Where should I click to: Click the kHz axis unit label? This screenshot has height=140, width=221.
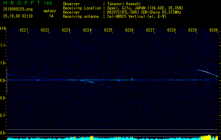click(x=3, y=28)
